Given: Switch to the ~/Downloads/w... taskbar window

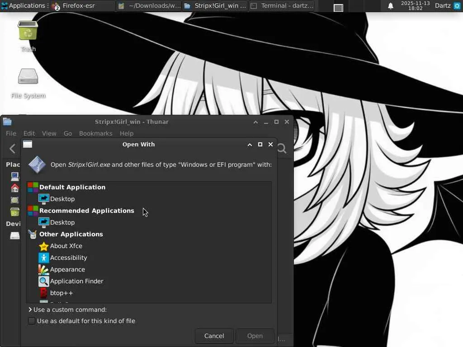Looking at the screenshot, I should [x=149, y=6].
